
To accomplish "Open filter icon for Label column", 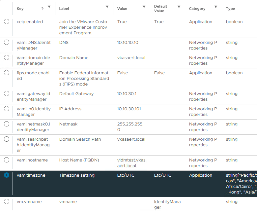I will coord(107,7).
